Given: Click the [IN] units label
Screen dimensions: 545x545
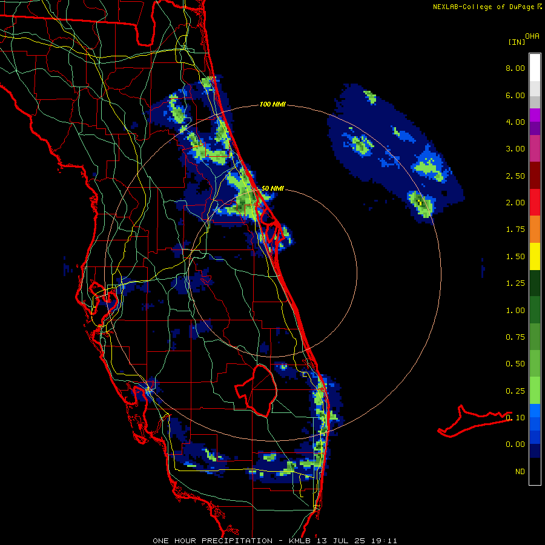Looking at the screenshot, I should tap(517, 42).
